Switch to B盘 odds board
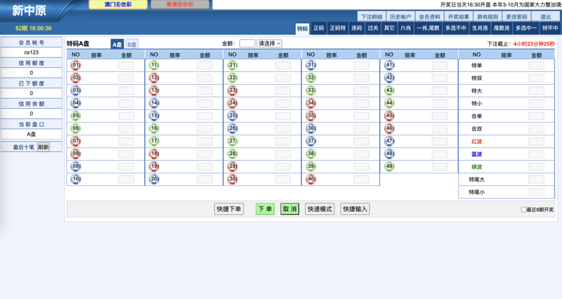The height and width of the screenshot is (299, 562). pyautogui.click(x=132, y=44)
